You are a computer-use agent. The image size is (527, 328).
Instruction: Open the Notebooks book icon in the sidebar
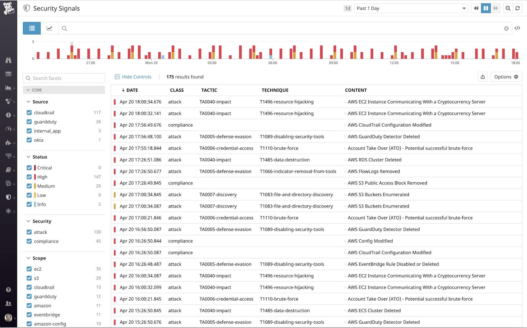pos(8,170)
